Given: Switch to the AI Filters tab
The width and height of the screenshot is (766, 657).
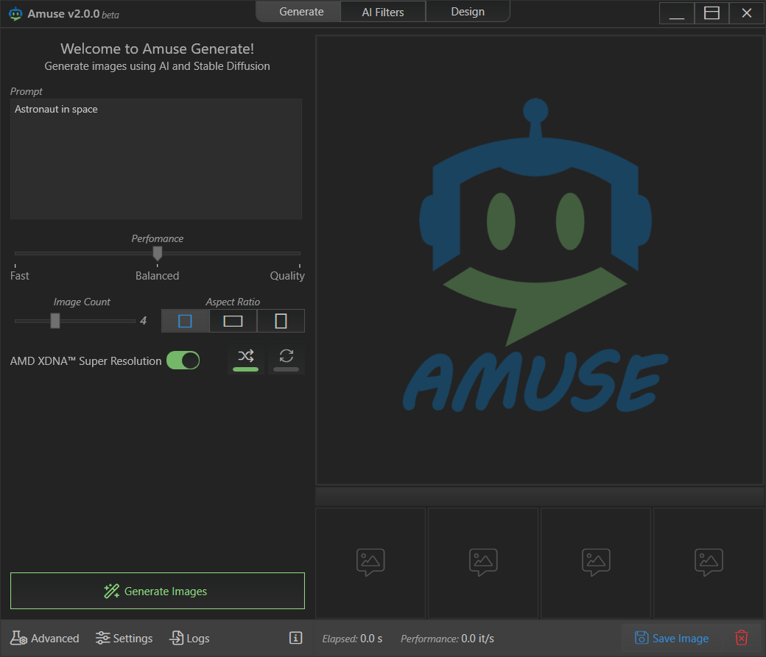Looking at the screenshot, I should click(x=382, y=12).
